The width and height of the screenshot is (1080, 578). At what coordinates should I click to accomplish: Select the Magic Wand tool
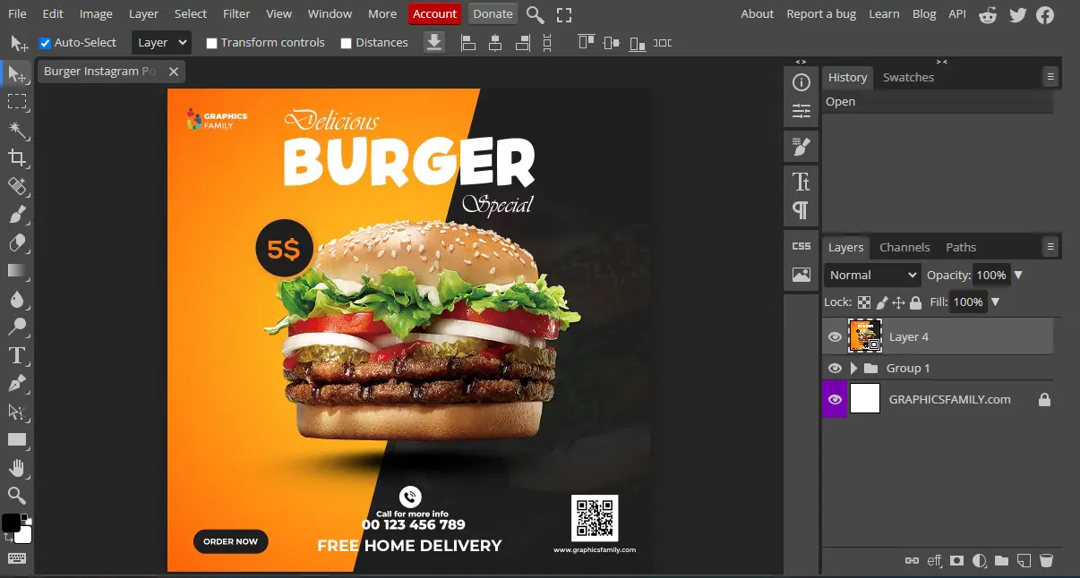coord(17,131)
